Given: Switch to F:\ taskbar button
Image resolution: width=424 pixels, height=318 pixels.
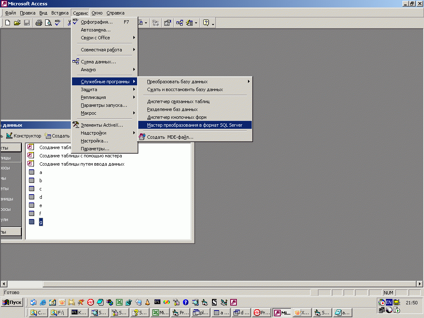Looking at the screenshot, I should coord(58,313).
